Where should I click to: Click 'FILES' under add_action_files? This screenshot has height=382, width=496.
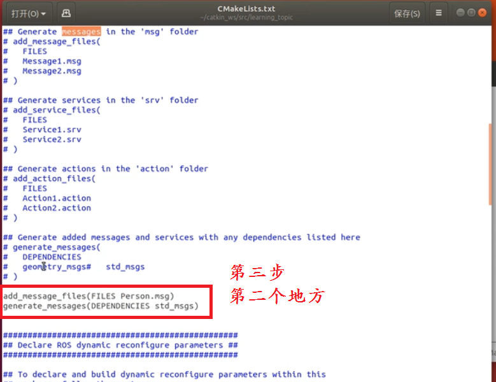35,188
